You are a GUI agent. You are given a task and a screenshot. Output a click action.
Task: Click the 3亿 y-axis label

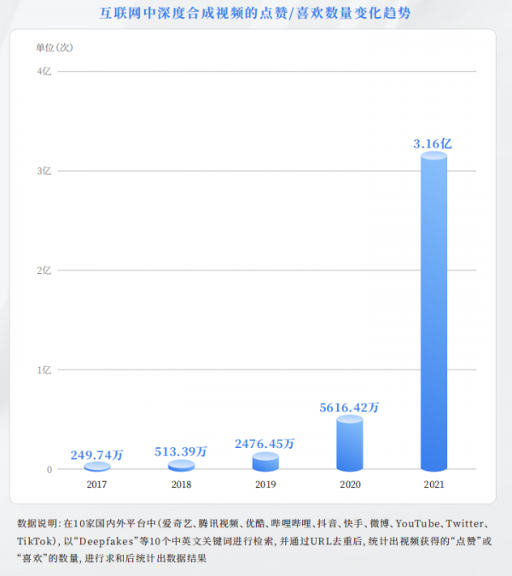[44, 171]
